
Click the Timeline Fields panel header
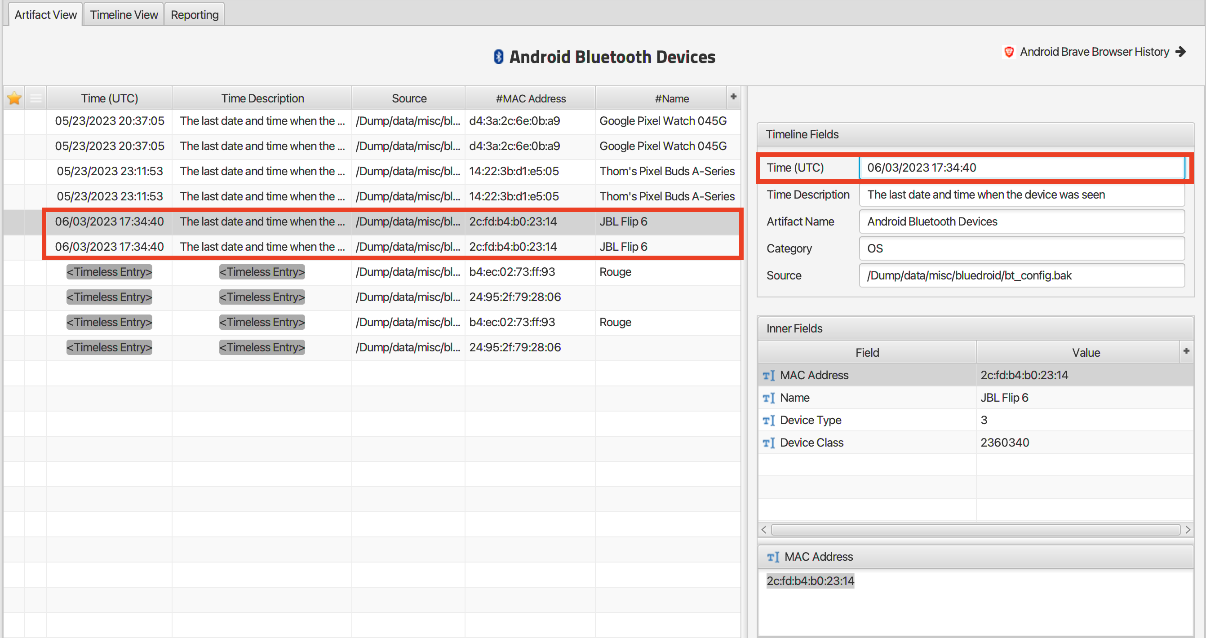[975, 135]
